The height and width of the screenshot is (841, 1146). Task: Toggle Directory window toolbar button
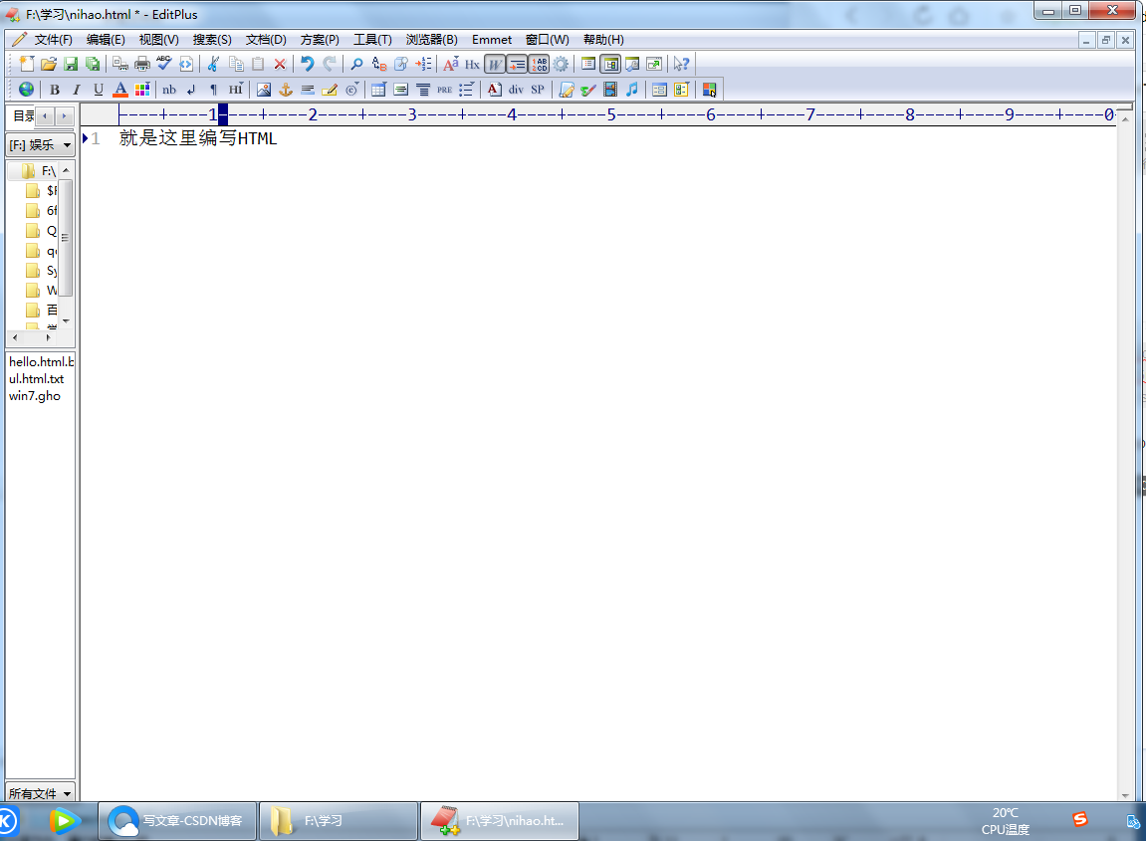click(610, 65)
